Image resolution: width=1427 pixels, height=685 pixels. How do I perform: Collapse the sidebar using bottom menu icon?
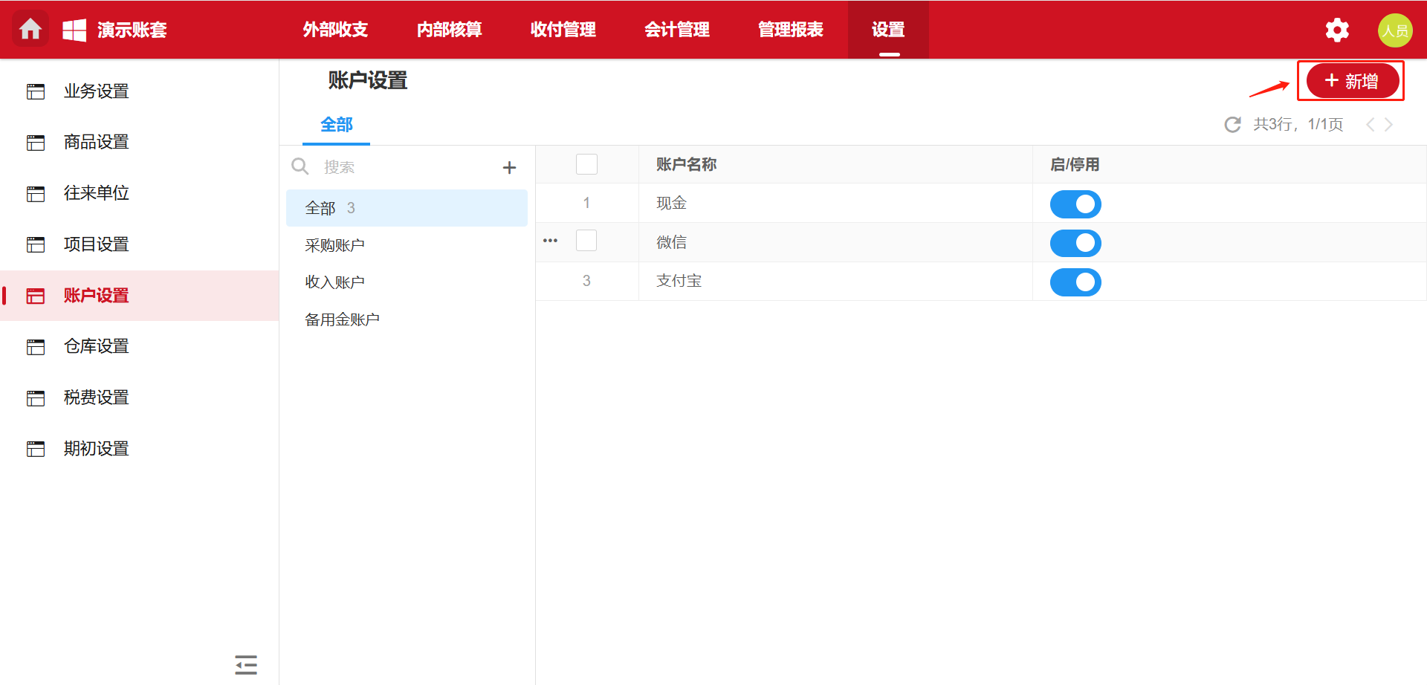tap(246, 664)
